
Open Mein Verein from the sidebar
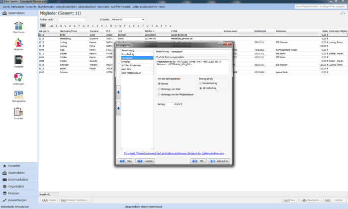(18, 27)
